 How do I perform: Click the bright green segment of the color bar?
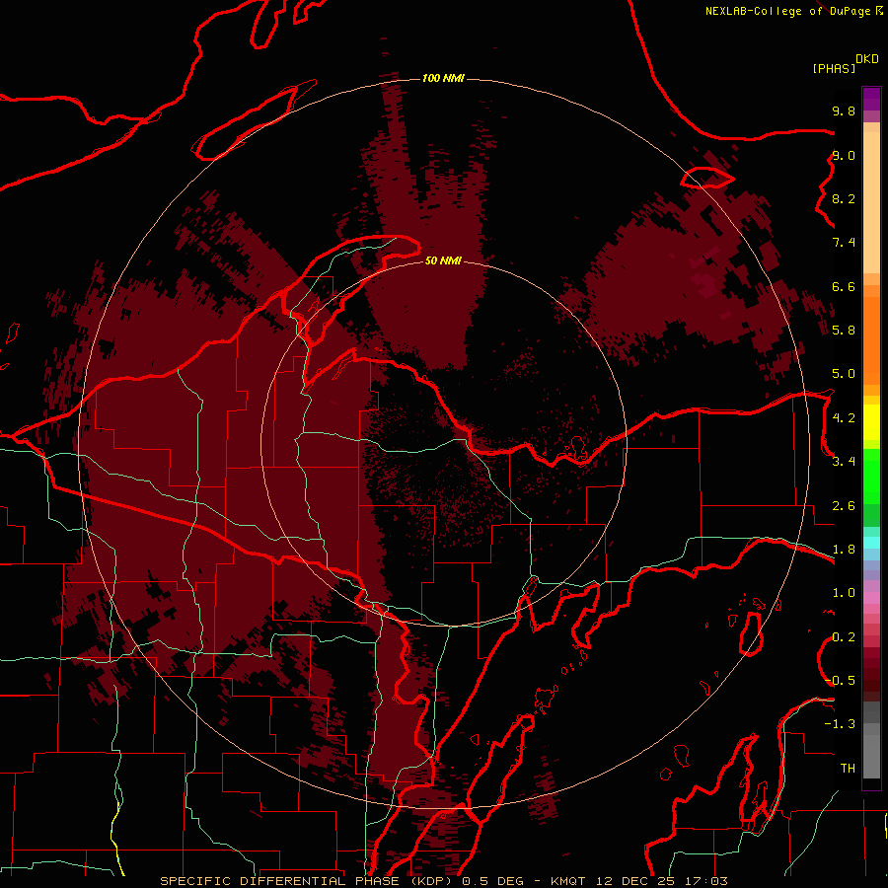(871, 476)
